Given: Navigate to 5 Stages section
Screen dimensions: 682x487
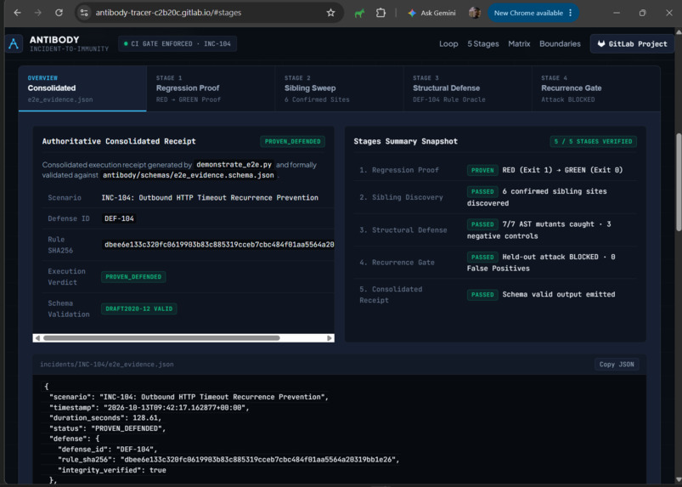Looking at the screenshot, I should point(482,43).
